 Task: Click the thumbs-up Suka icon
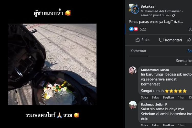(138, 40)
